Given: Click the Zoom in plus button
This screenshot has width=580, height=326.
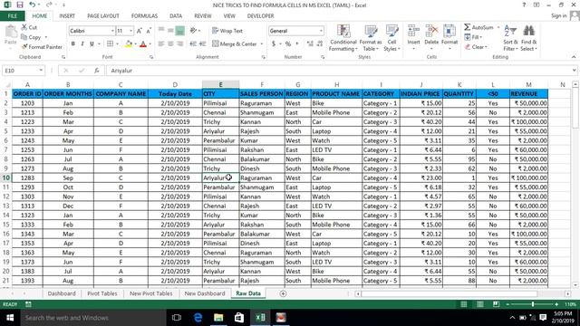Looking at the screenshot, I should pyautogui.click(x=556, y=304).
